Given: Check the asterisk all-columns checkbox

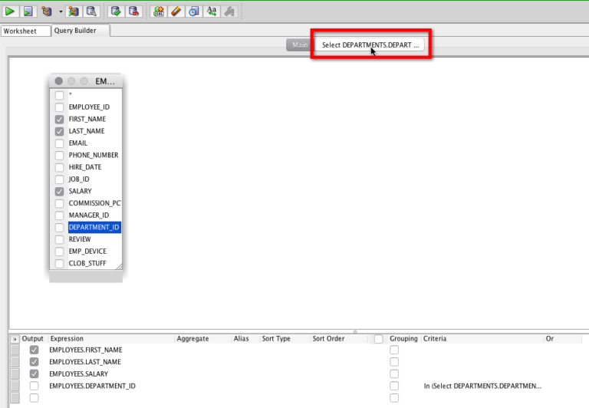Looking at the screenshot, I should point(59,95).
